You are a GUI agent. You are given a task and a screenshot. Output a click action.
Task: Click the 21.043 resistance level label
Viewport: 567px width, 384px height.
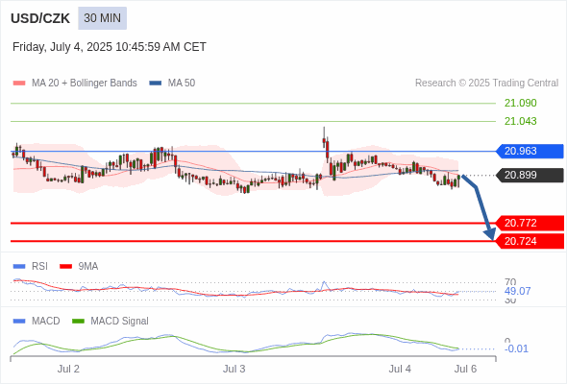point(520,121)
